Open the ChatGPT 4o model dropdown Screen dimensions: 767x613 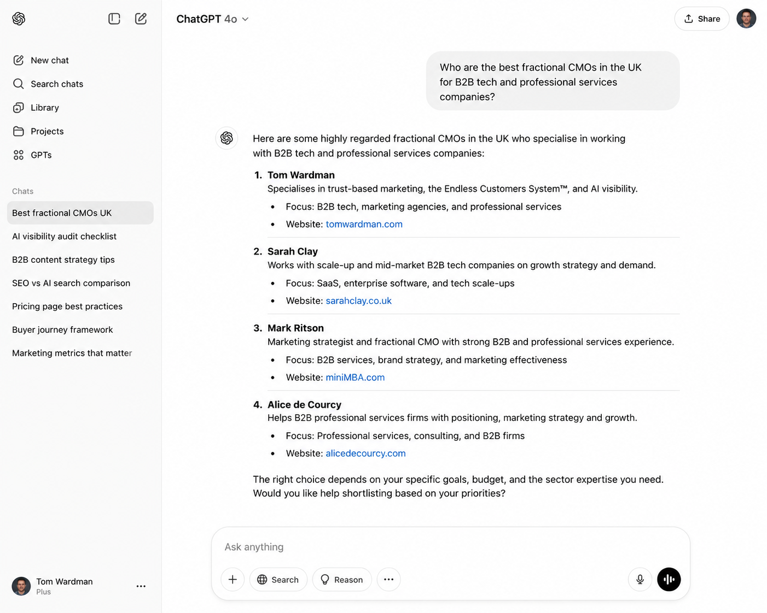click(212, 19)
